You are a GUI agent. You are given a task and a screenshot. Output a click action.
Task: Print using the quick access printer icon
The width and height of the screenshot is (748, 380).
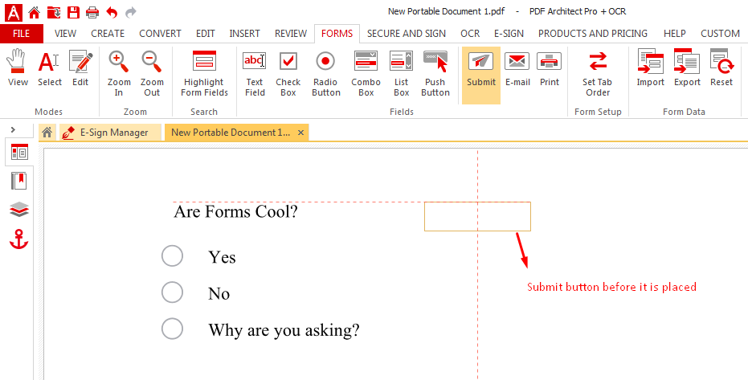click(92, 12)
